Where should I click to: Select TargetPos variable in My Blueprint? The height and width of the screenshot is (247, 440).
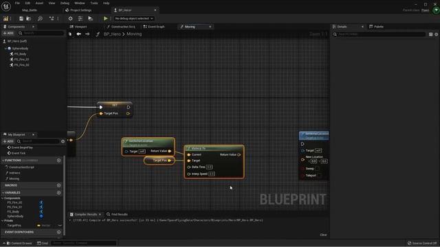[14, 226]
